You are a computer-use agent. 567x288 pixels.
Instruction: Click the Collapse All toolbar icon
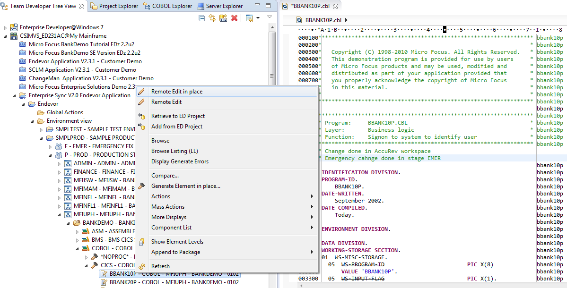click(202, 18)
